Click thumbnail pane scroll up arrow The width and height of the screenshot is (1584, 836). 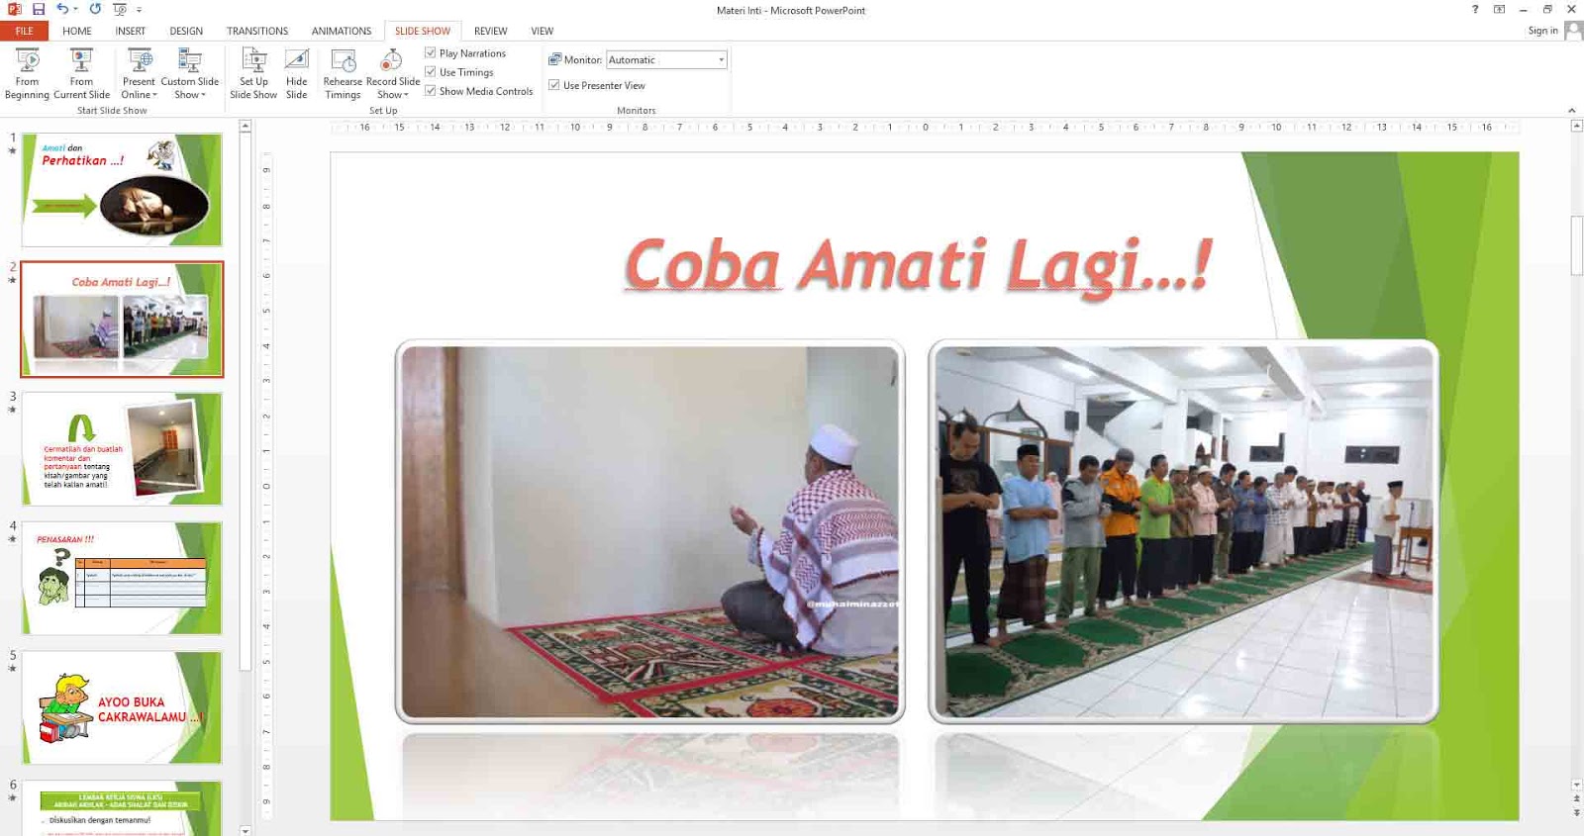[x=246, y=127]
